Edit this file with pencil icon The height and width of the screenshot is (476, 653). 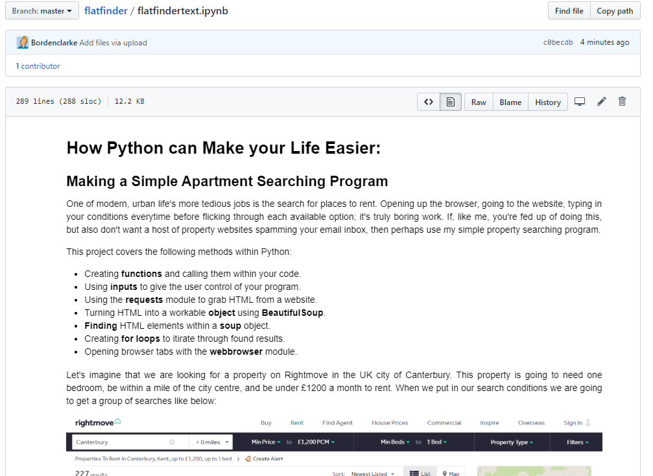click(601, 102)
